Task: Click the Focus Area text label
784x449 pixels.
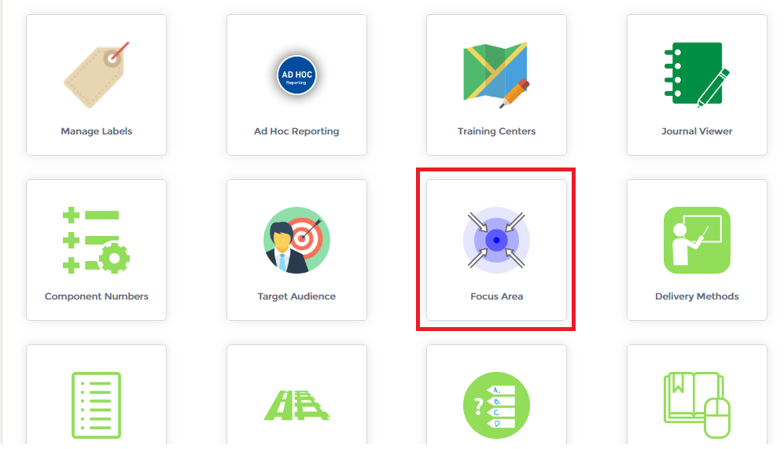Action: pyautogui.click(x=496, y=296)
